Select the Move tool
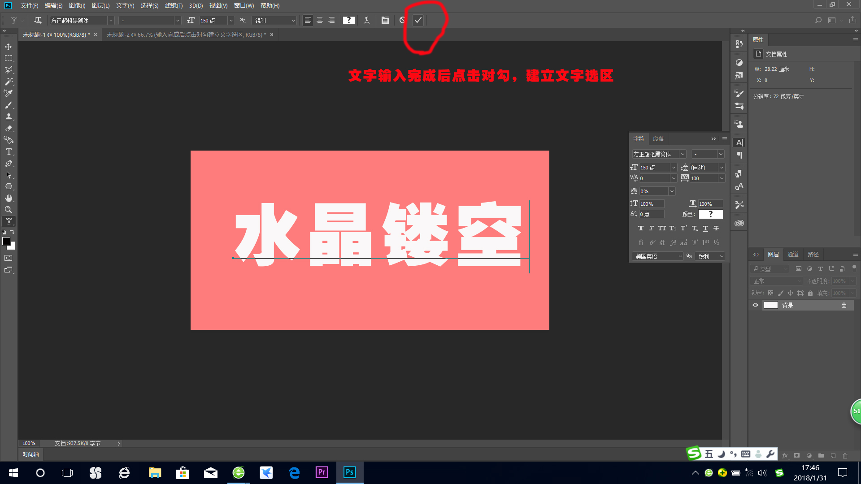This screenshot has height=484, width=861. coord(8,47)
